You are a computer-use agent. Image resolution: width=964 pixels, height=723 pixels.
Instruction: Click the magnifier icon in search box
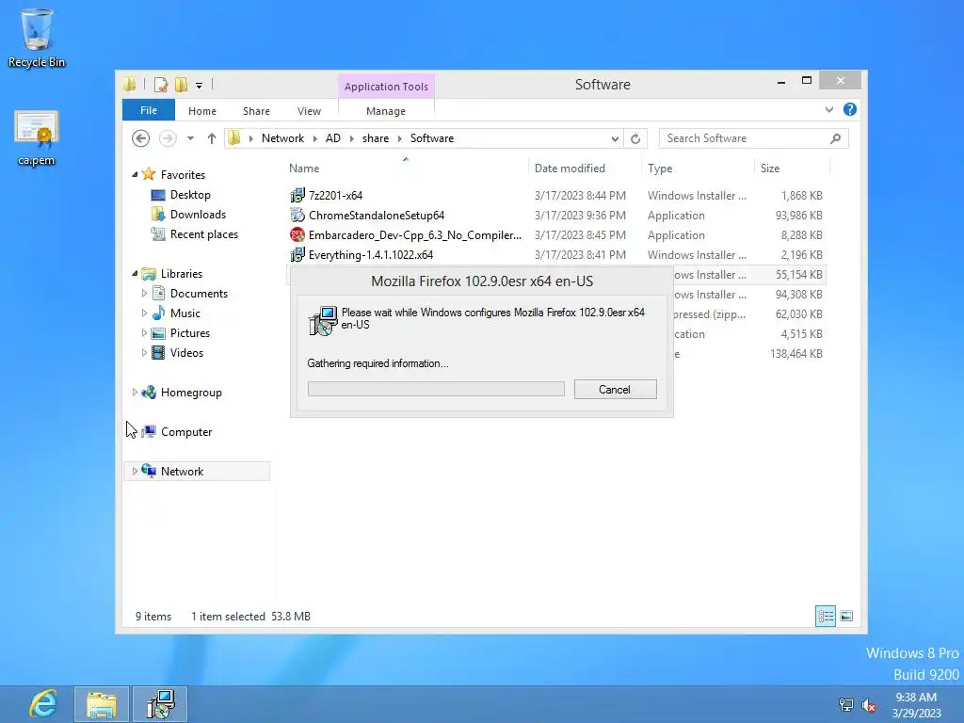tap(835, 139)
